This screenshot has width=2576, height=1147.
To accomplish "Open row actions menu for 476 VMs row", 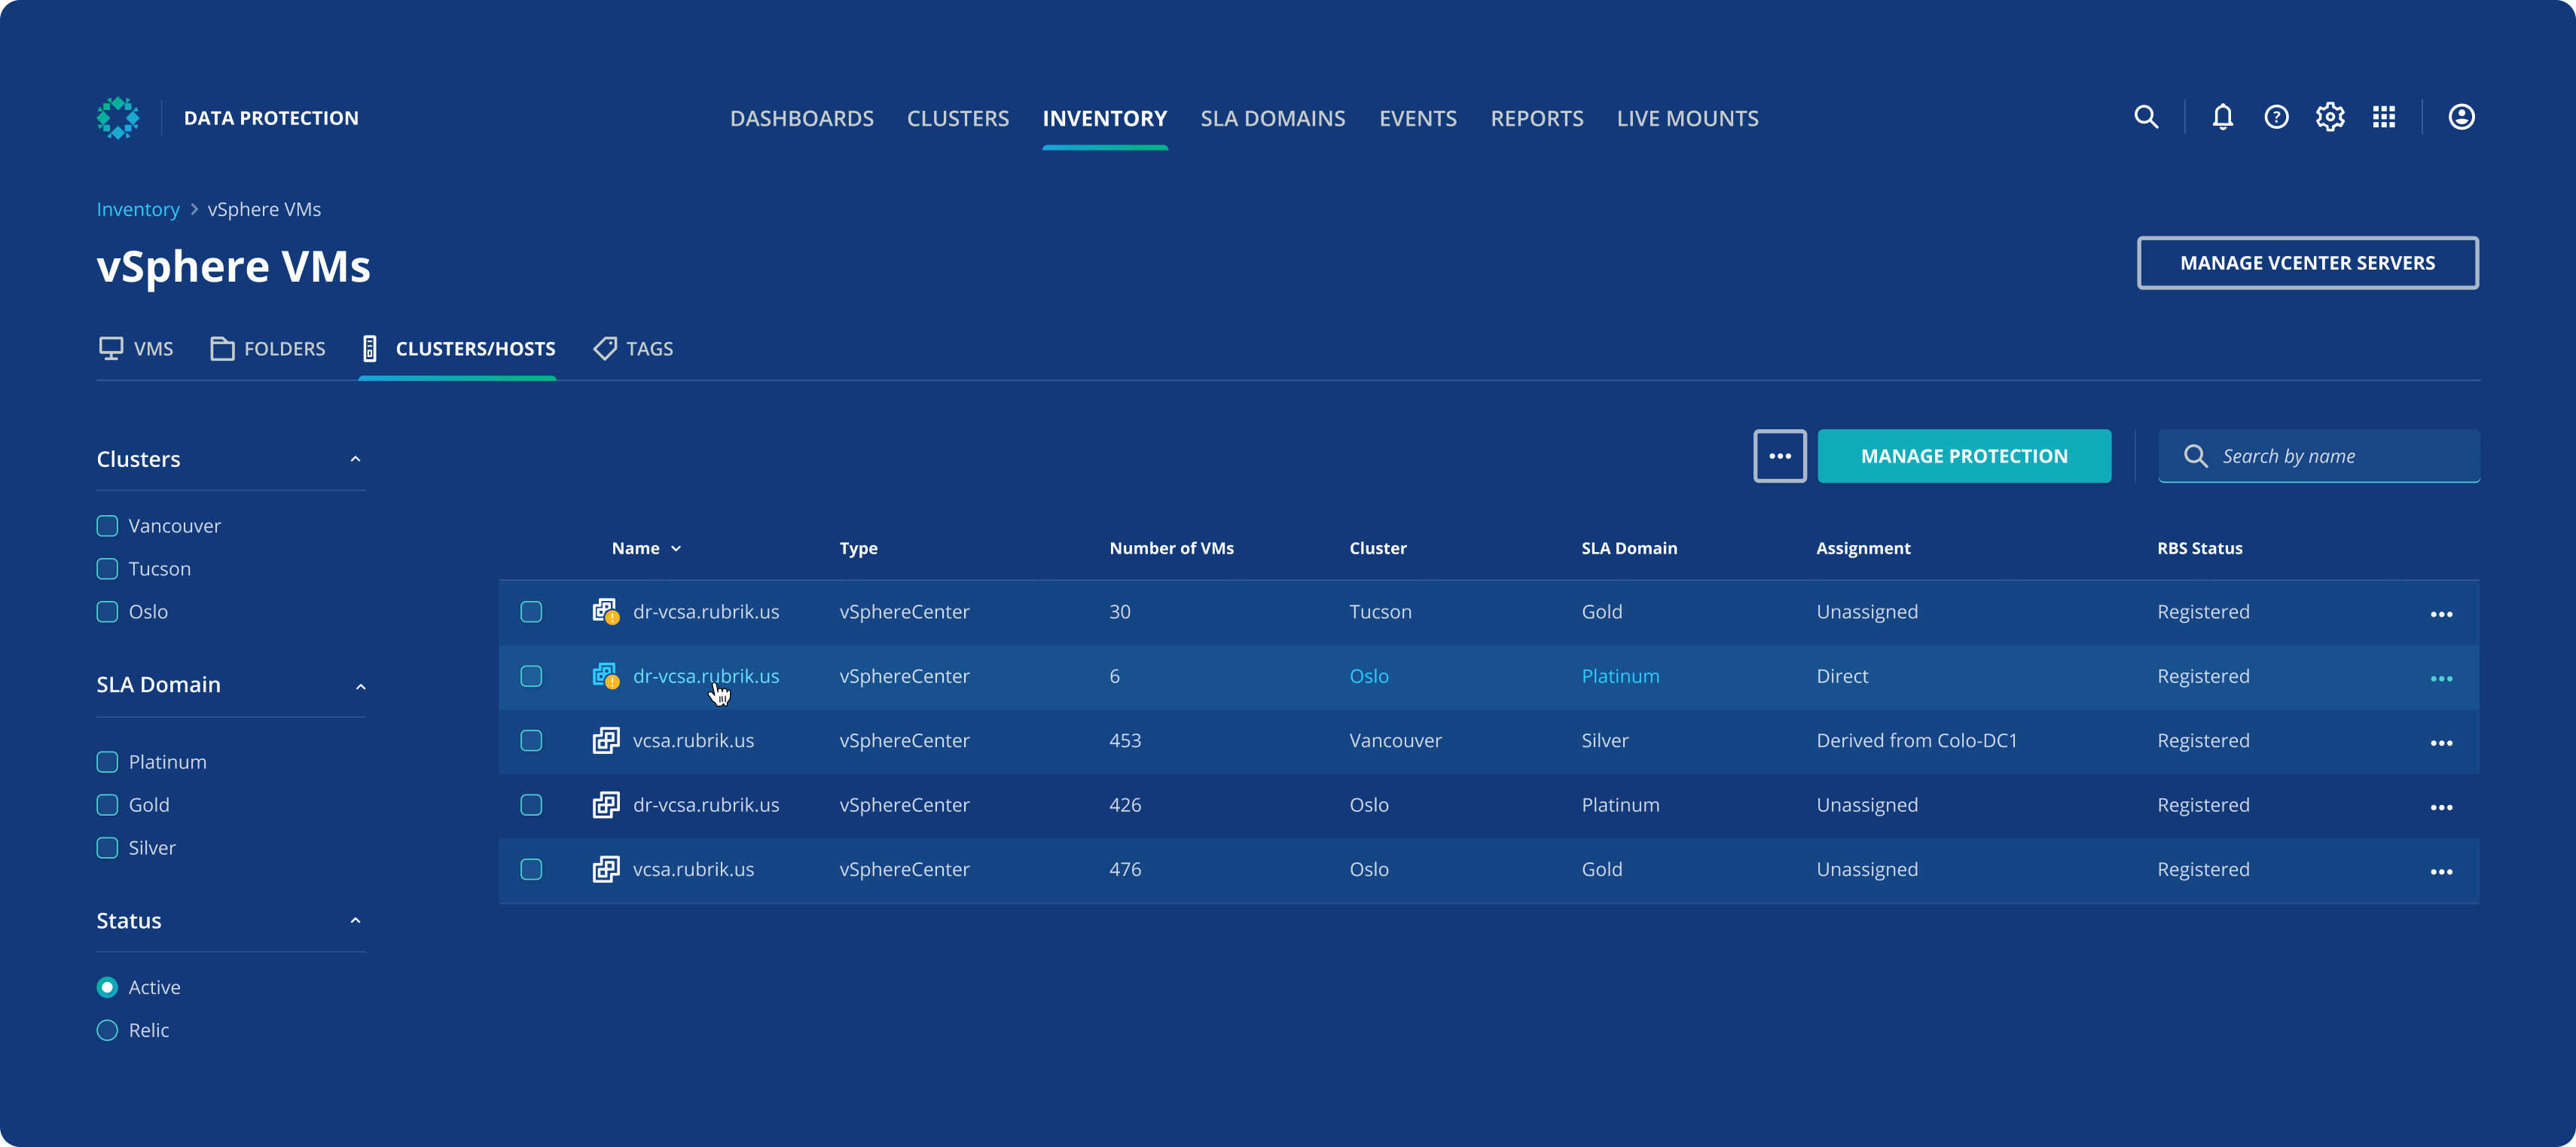I will [x=2441, y=872].
